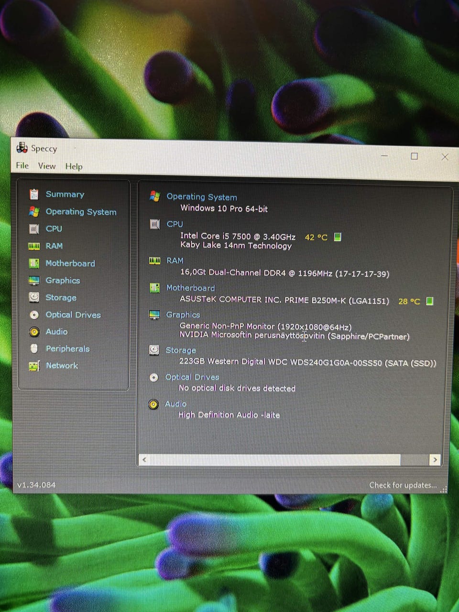
Task: Open the File menu
Action: pyautogui.click(x=22, y=165)
